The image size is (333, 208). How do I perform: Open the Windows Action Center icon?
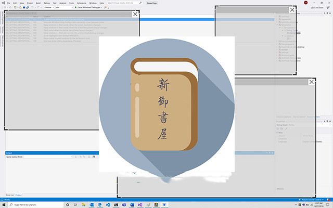[x=328, y=205]
